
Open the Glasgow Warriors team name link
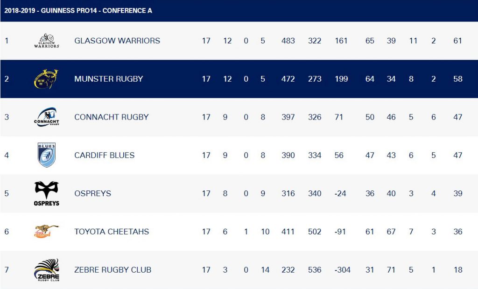117,41
